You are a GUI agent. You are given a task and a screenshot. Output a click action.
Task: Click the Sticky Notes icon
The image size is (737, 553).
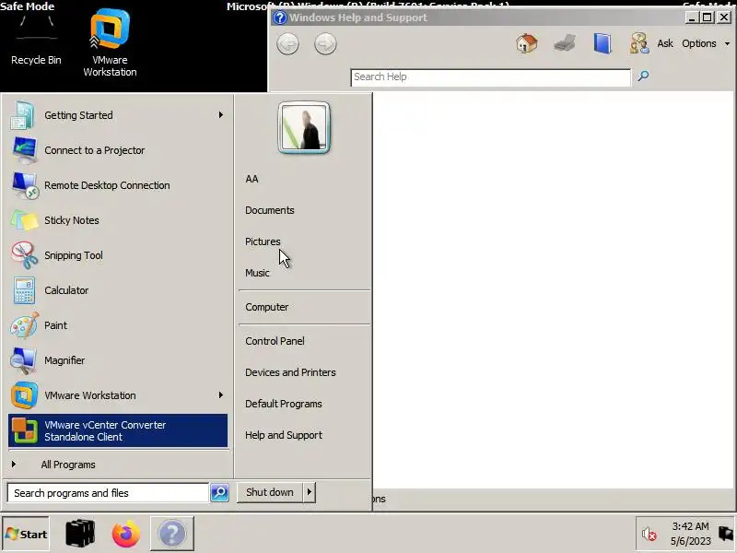pos(24,220)
